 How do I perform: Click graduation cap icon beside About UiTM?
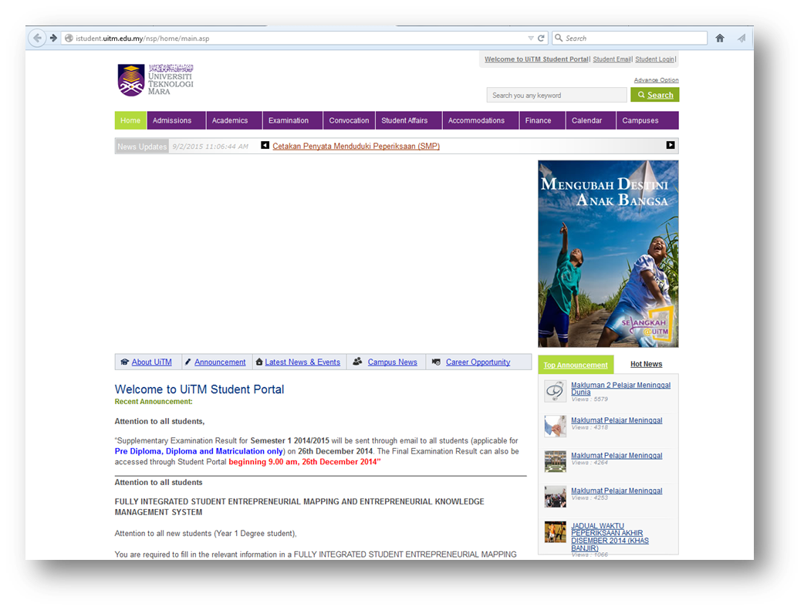tap(124, 362)
